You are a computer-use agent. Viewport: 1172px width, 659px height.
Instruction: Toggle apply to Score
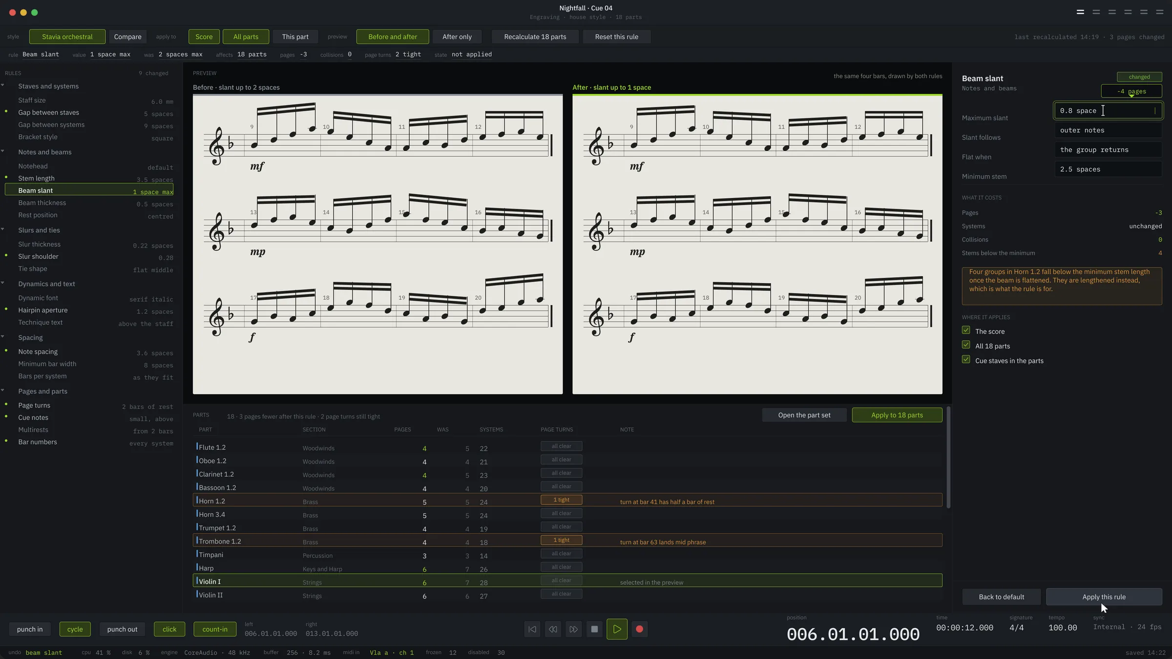tap(204, 37)
